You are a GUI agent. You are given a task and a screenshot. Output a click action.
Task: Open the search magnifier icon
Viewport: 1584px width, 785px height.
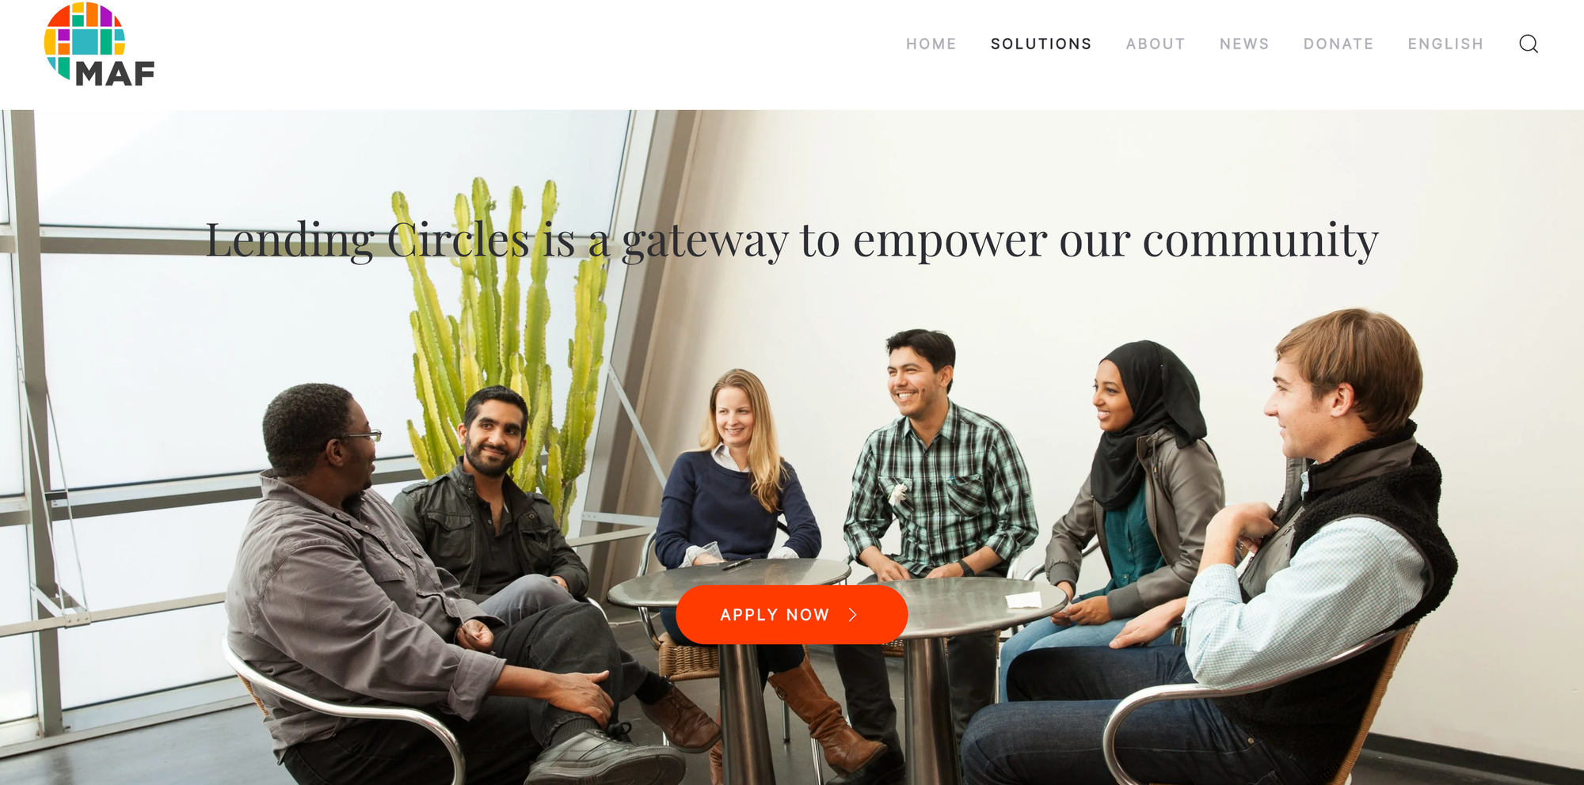(x=1529, y=44)
